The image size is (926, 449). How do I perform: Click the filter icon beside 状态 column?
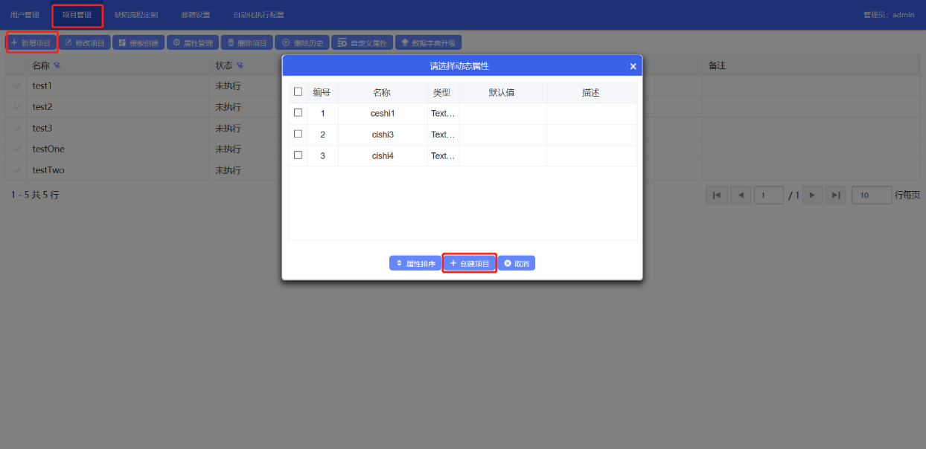[x=240, y=66]
